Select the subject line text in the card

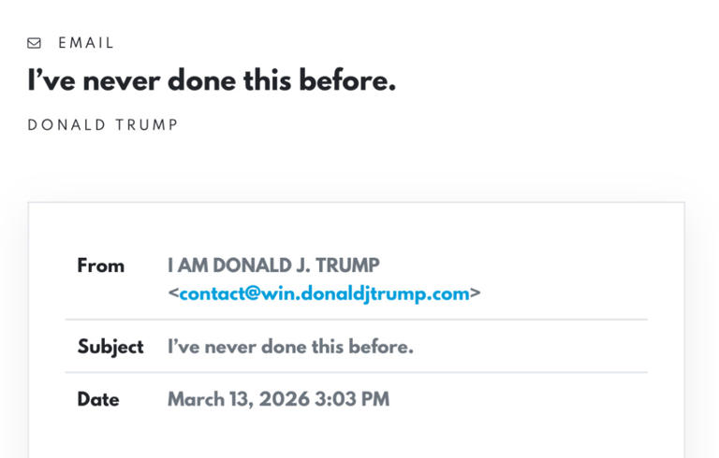coord(290,347)
